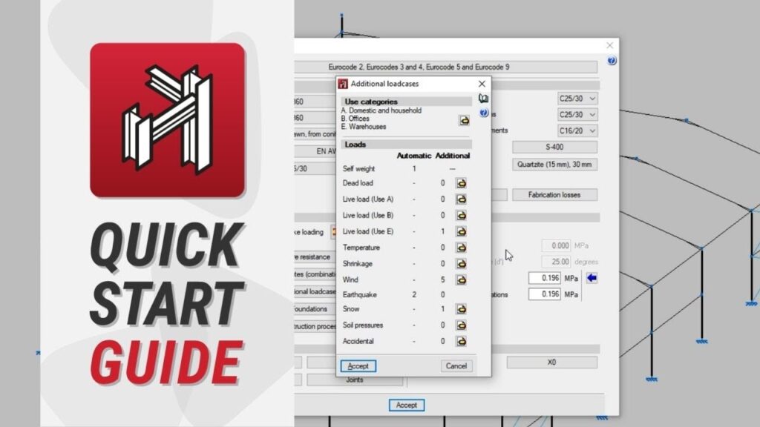Edit Live load (Use E) loadcases
Viewport: 760px width, 427px height.
click(461, 231)
